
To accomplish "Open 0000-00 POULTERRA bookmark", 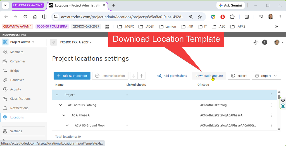I will pyautogui.click(x=52, y=26).
